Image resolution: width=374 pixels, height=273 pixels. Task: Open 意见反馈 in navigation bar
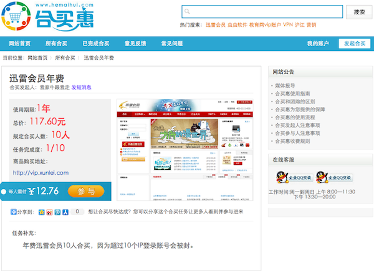(135, 44)
